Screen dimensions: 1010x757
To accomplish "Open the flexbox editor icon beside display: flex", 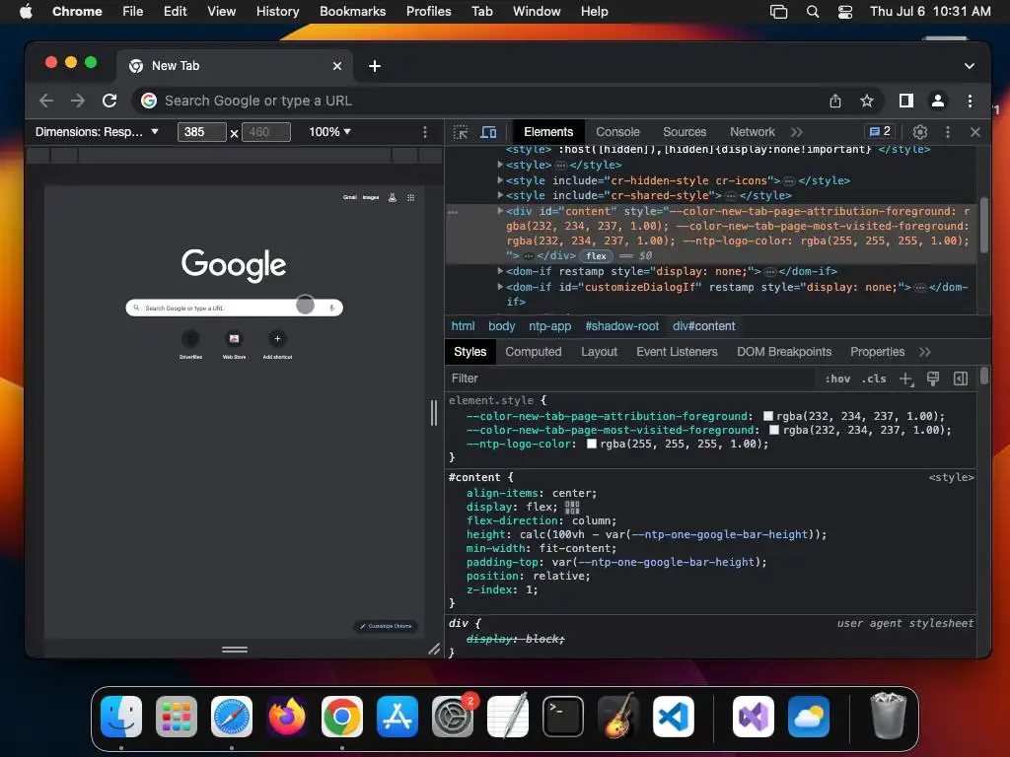I will pos(572,508).
